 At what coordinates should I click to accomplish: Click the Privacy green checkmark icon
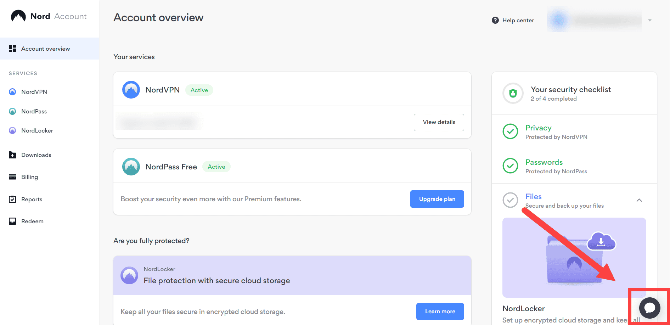pos(511,131)
